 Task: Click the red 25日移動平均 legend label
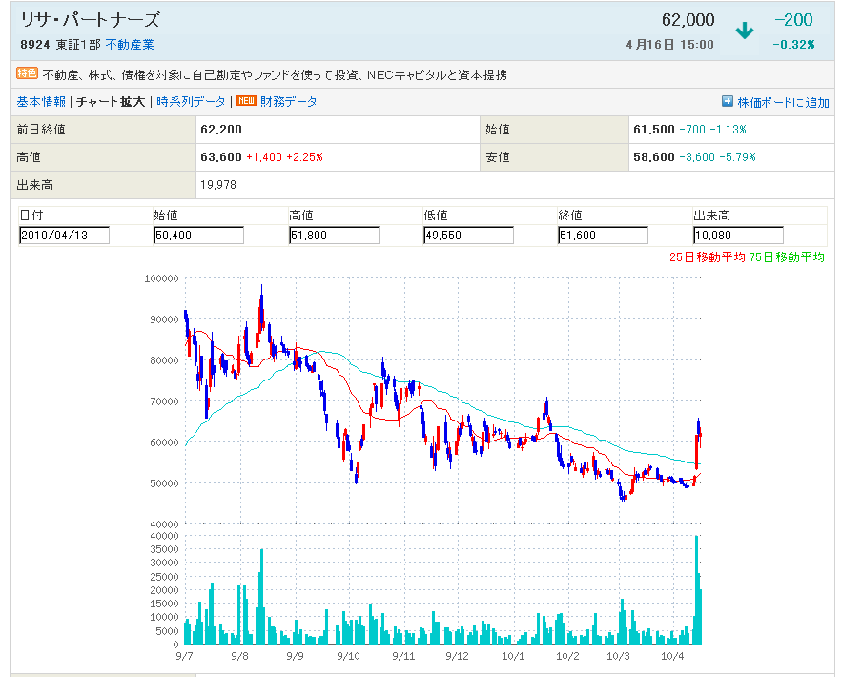(708, 256)
